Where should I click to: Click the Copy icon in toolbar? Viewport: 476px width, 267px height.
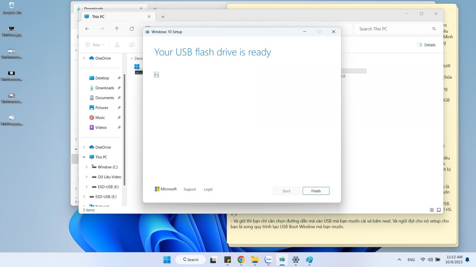(x=132, y=45)
